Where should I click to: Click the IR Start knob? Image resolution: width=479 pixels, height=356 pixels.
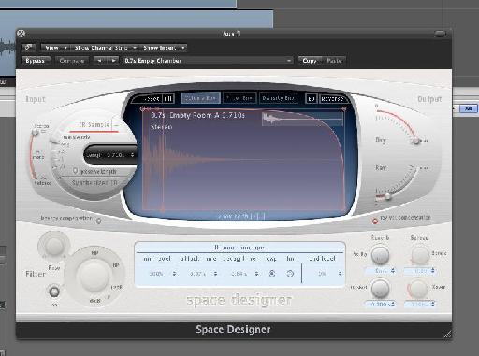380,288
